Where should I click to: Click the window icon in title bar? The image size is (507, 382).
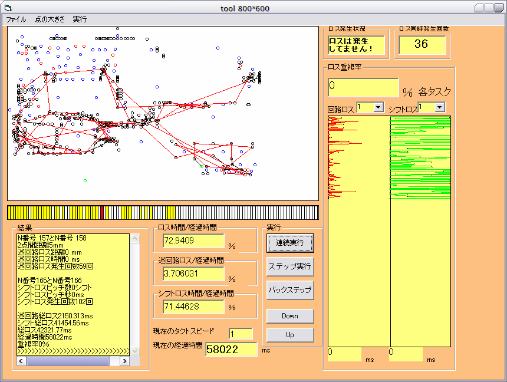[8, 8]
